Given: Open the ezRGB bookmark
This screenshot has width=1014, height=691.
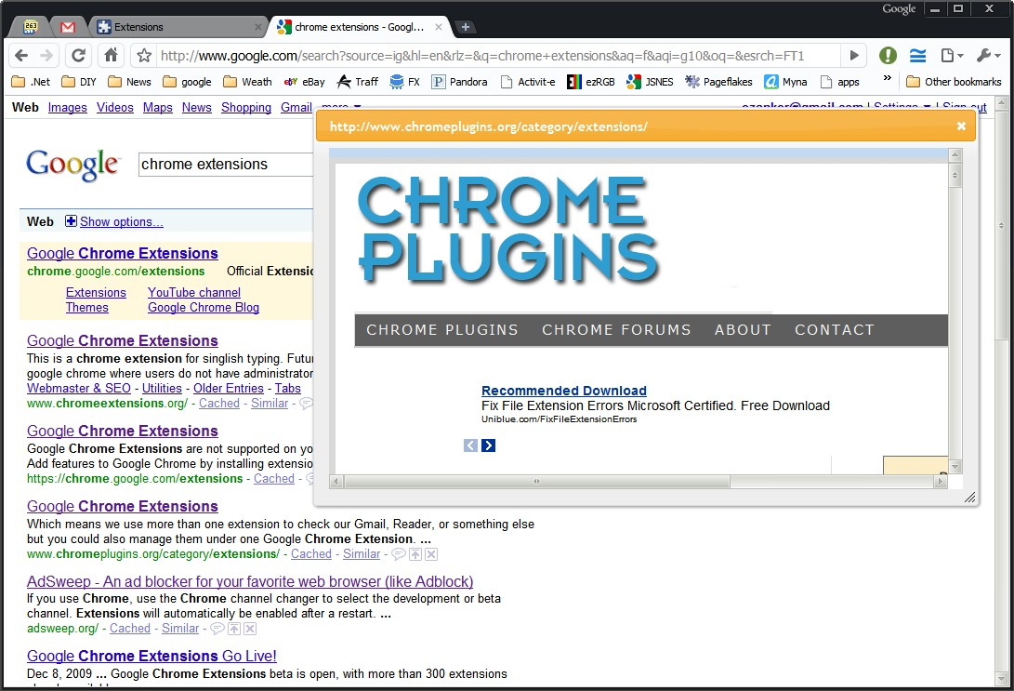Looking at the screenshot, I should pyautogui.click(x=590, y=82).
